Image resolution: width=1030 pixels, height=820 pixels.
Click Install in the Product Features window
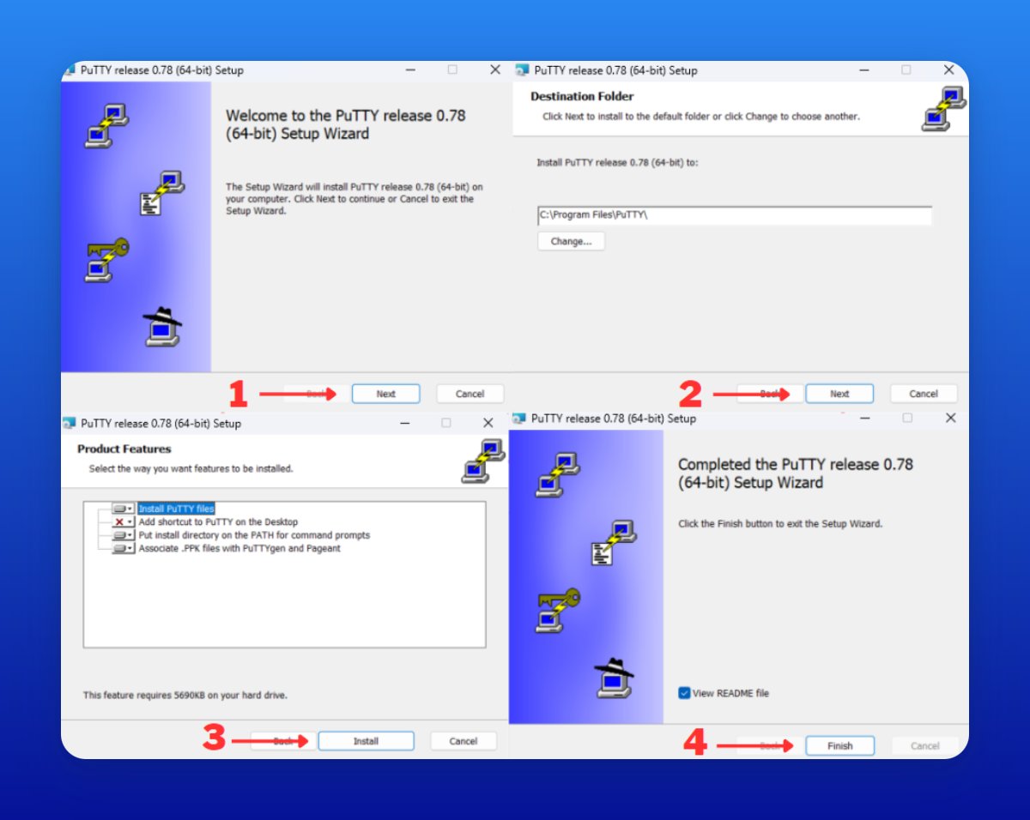pos(366,741)
